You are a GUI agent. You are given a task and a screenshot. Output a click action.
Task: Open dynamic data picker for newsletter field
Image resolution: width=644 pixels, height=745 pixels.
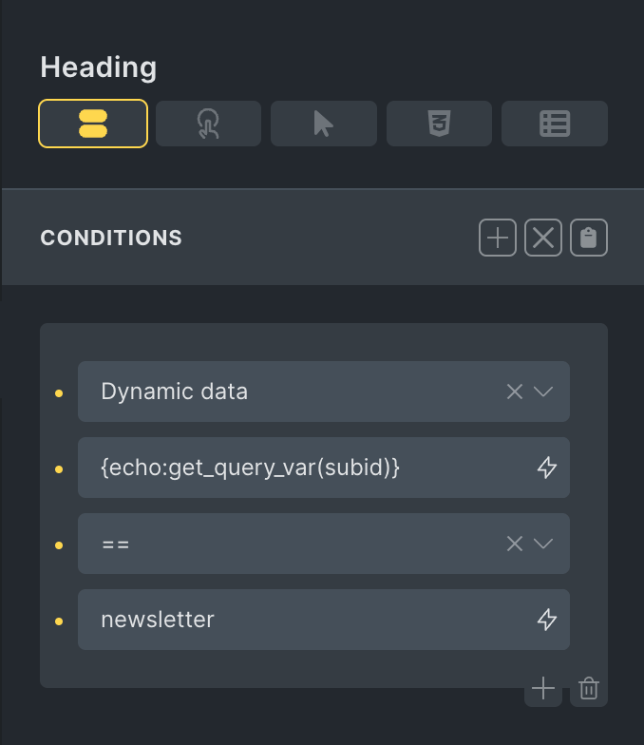pyautogui.click(x=547, y=620)
